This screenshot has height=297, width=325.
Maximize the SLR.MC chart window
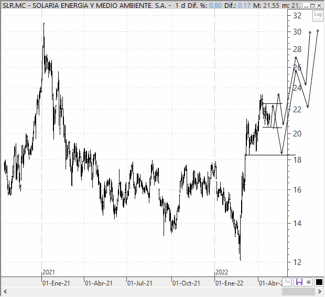pos(312,6)
